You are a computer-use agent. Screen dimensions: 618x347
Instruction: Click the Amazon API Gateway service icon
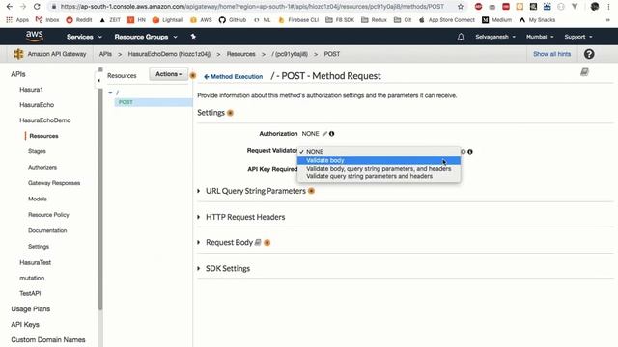coord(18,54)
